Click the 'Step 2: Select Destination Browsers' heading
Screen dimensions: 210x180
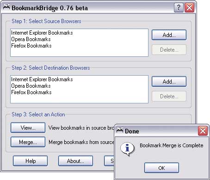[x=51, y=68]
